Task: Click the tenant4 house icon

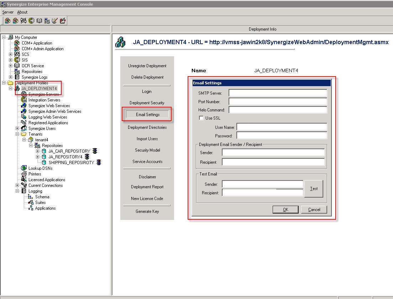Action: tap(31, 140)
